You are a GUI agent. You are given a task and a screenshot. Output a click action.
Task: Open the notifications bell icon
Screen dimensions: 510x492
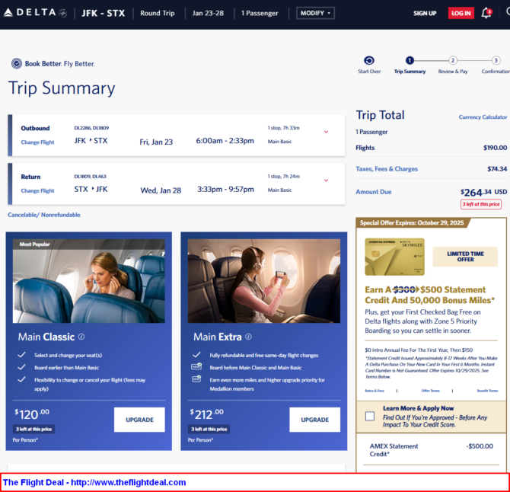486,13
